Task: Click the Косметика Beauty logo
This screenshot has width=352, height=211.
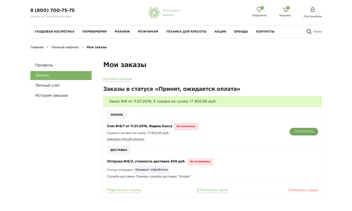Action: [x=164, y=13]
